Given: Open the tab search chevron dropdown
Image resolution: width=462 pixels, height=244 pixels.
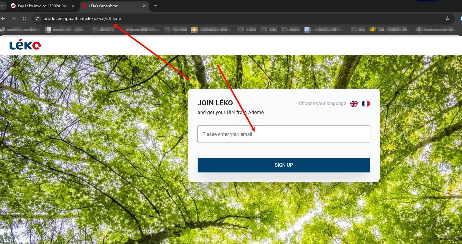Looking at the screenshot, I should tap(2, 6).
